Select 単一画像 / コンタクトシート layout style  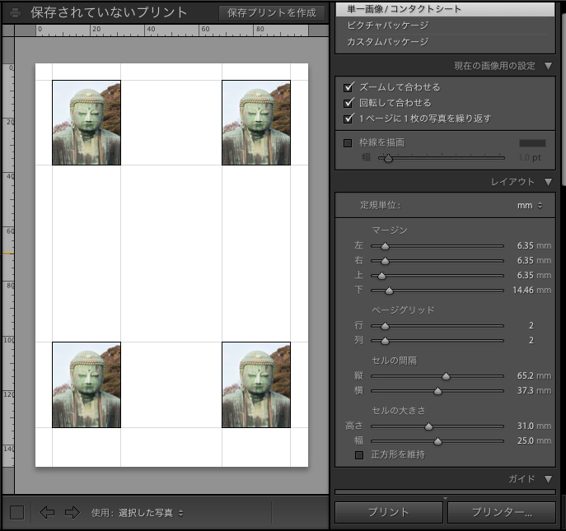(x=445, y=9)
